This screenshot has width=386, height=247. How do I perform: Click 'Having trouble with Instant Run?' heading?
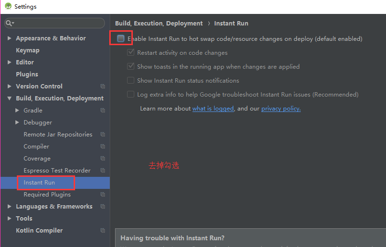(172, 238)
